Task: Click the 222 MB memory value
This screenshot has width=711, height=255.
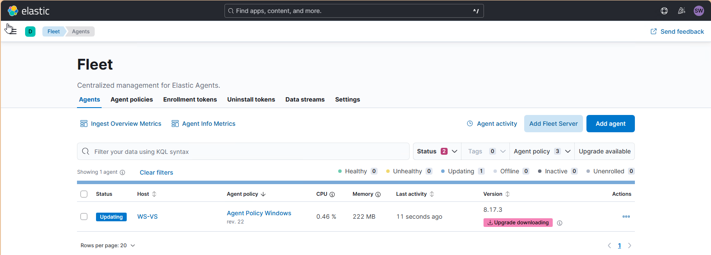Action: 364,217
